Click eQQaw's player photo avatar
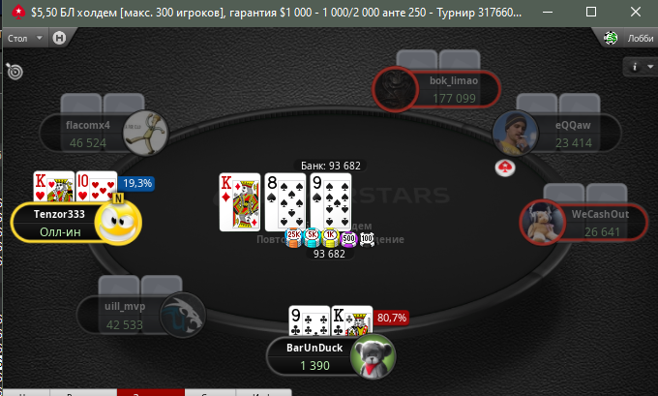Image resolution: width=658 pixels, height=396 pixels. [515, 133]
